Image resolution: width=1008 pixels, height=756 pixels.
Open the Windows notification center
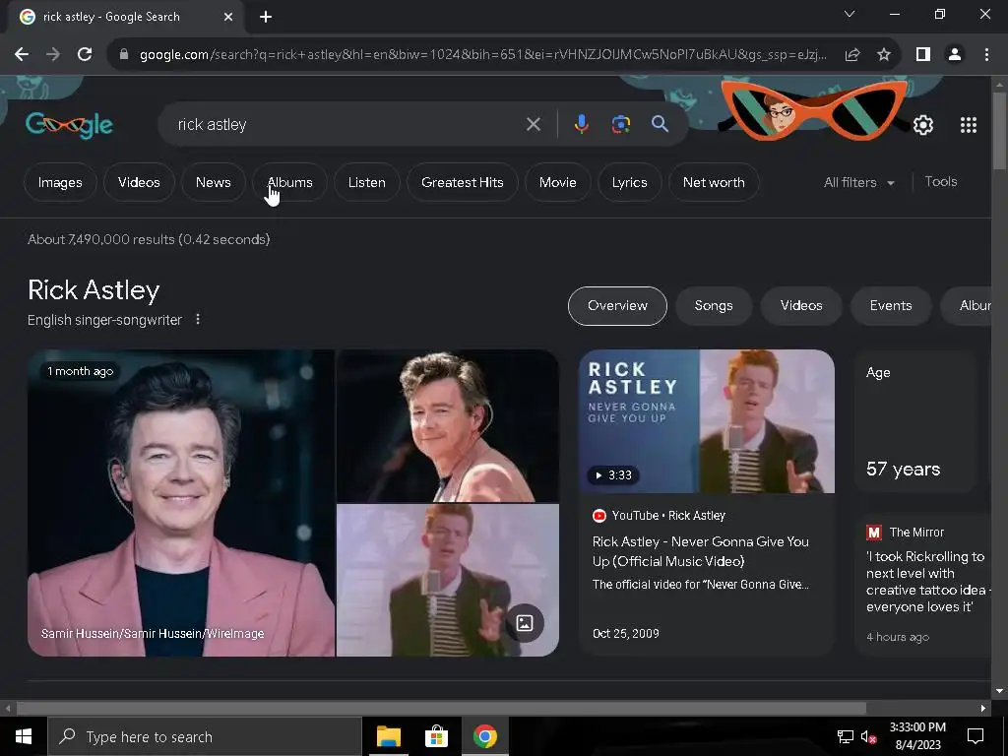pos(976,736)
